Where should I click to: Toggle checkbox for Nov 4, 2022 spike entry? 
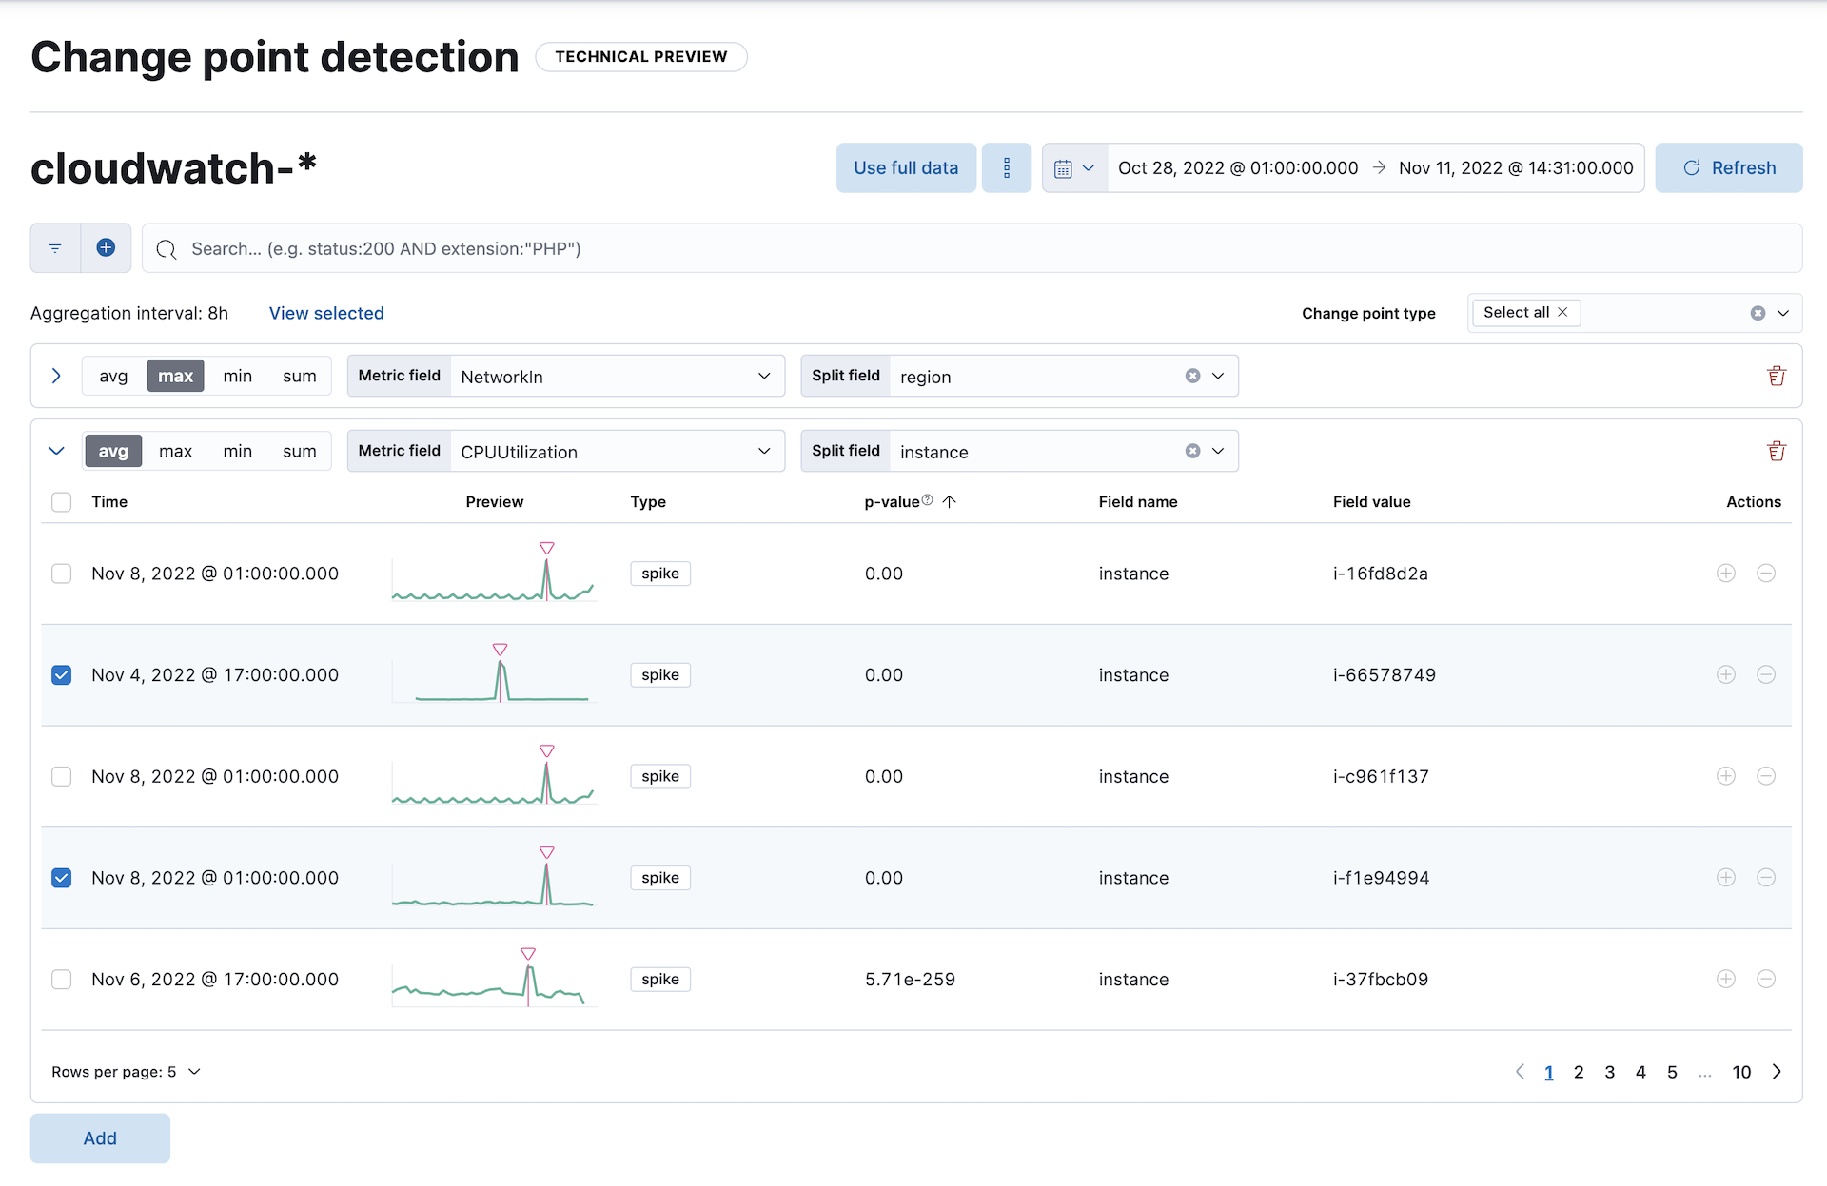pos(63,673)
